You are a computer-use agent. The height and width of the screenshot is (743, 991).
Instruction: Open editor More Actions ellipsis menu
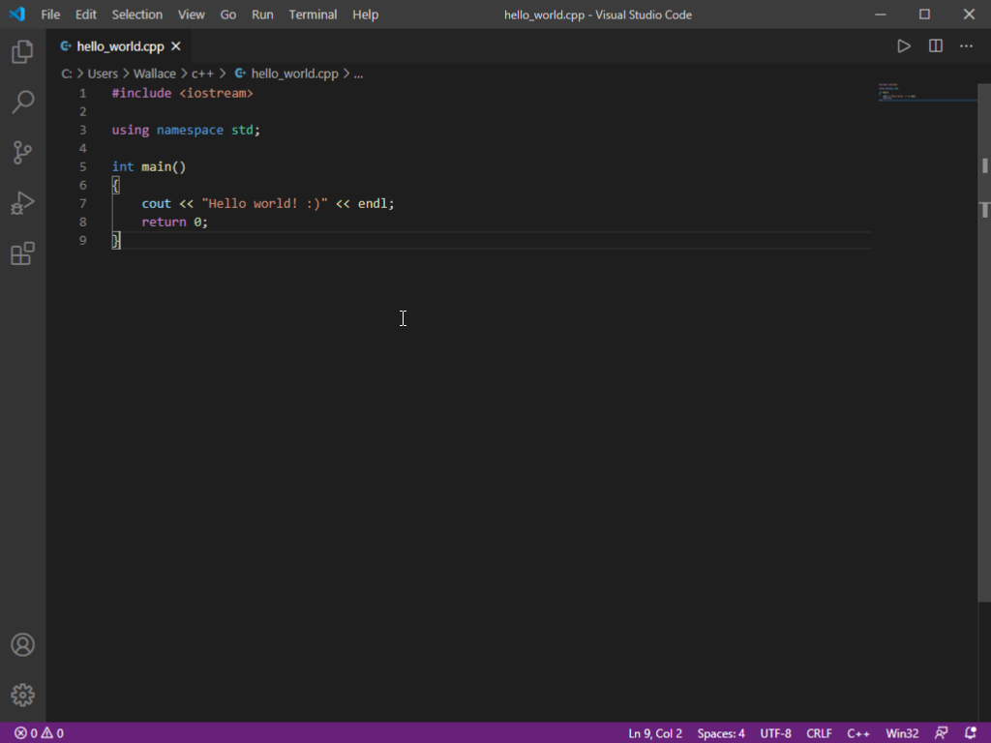point(966,45)
